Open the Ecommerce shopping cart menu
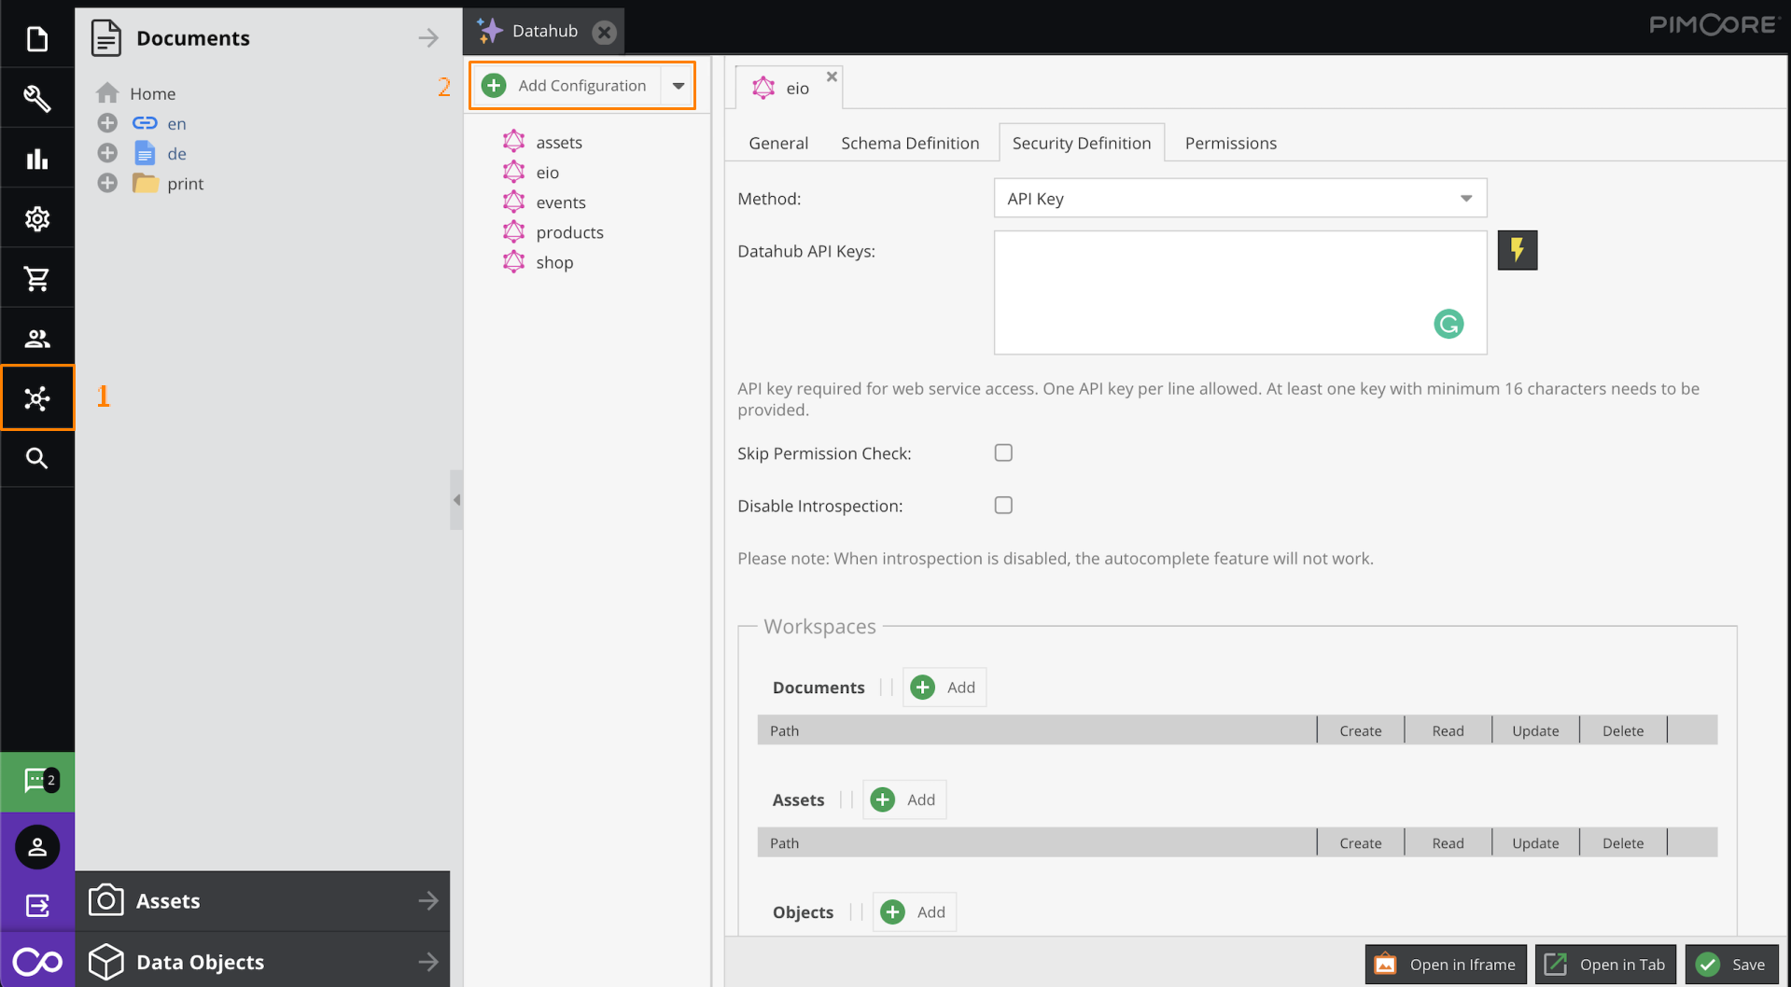This screenshot has height=987, width=1791. pyautogui.click(x=37, y=278)
